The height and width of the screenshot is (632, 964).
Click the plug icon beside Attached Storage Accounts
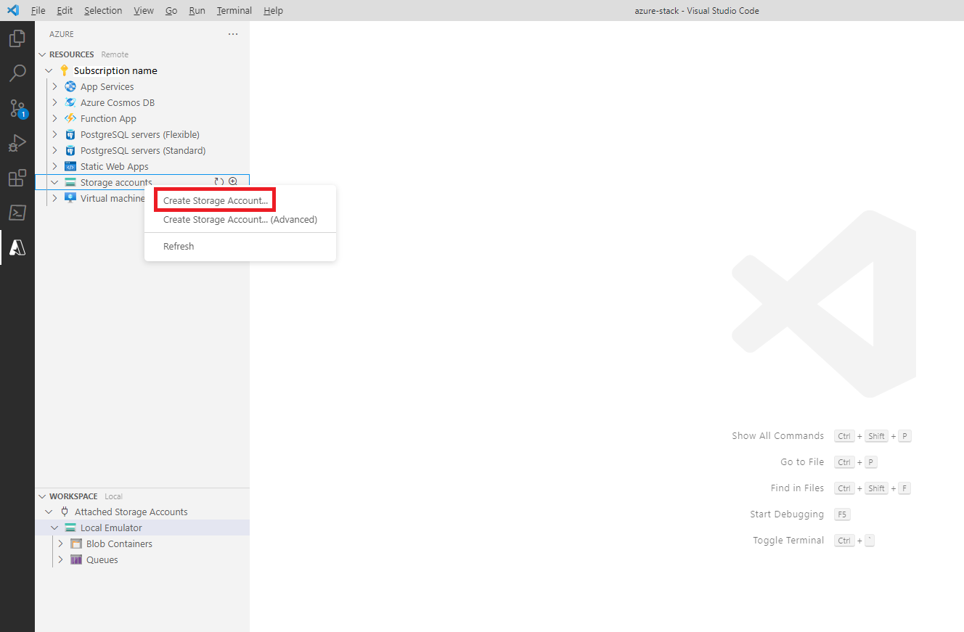tap(64, 512)
